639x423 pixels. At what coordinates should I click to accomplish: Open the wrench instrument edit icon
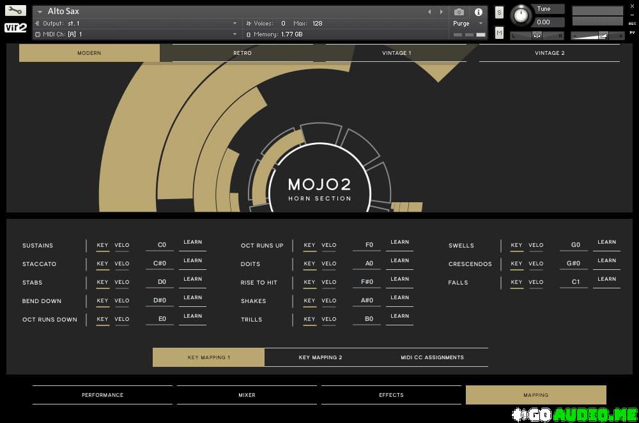pyautogui.click(x=15, y=11)
